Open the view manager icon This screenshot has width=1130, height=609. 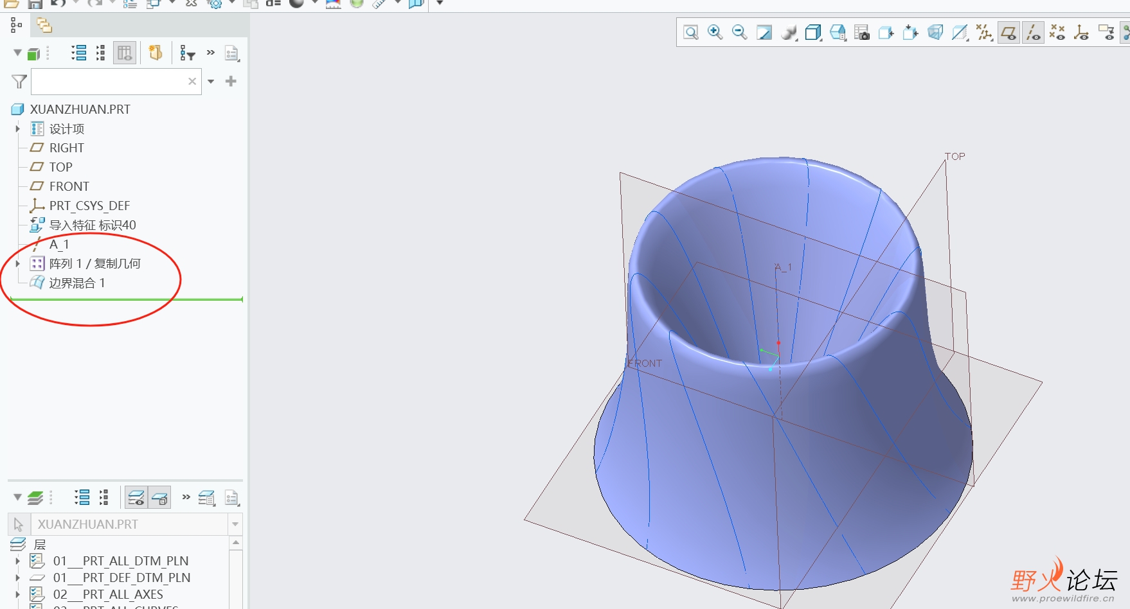tap(838, 32)
